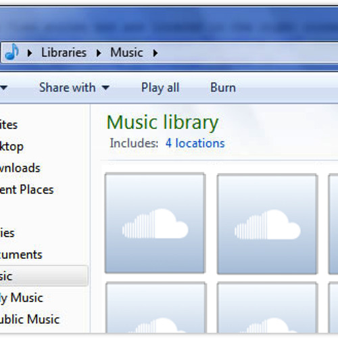Click Burn in the toolbar

(223, 87)
